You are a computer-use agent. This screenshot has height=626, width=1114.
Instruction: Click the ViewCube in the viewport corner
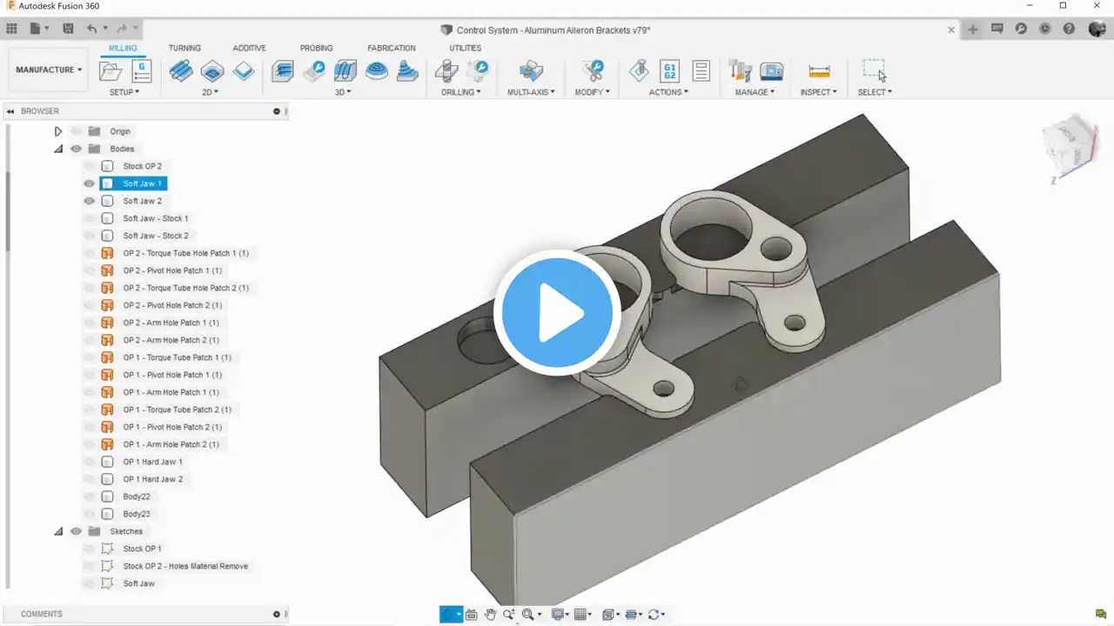point(1070,144)
